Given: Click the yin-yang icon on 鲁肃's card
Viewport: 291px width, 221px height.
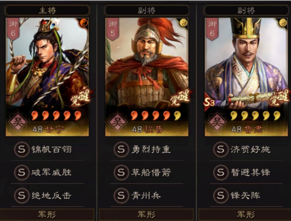Looking at the screenshot, I should click(283, 23).
